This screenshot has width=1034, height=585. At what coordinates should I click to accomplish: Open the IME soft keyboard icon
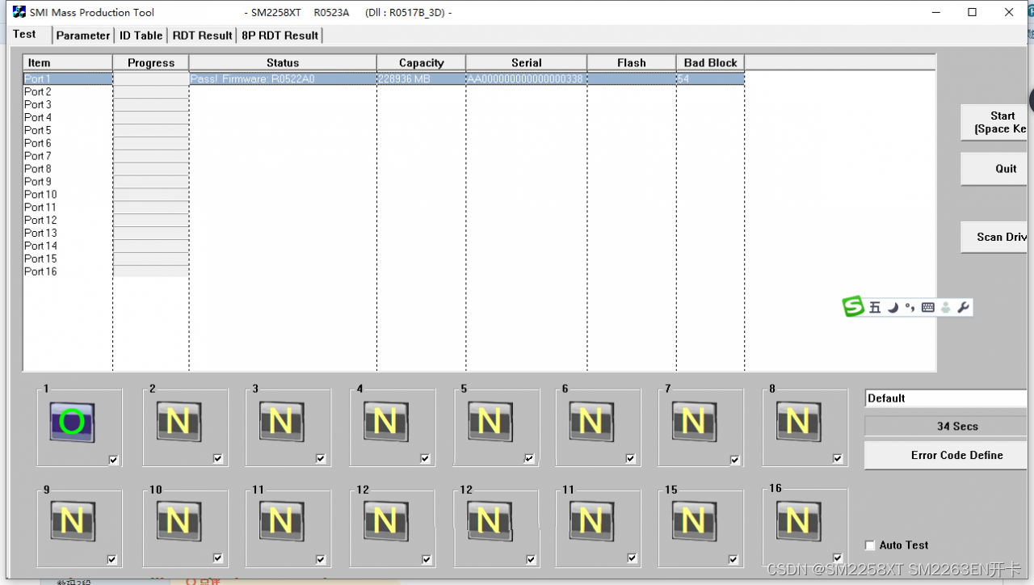pos(928,308)
